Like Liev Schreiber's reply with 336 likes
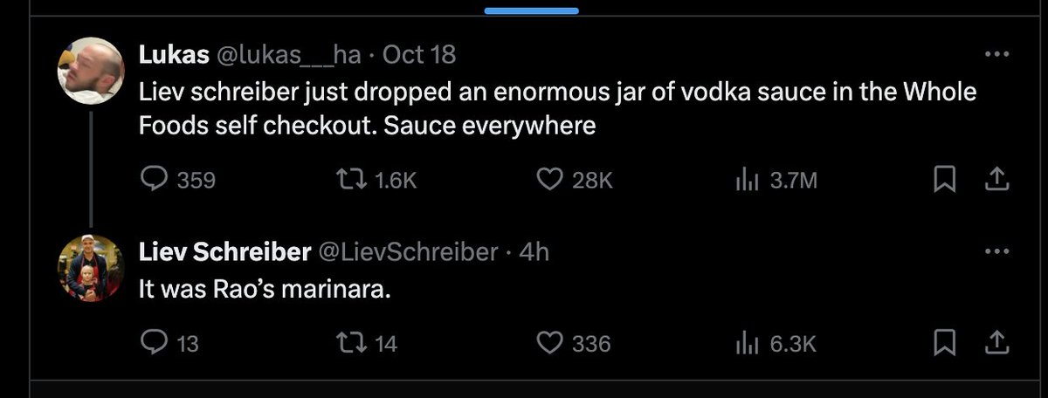This screenshot has width=1048, height=398. tap(548, 343)
